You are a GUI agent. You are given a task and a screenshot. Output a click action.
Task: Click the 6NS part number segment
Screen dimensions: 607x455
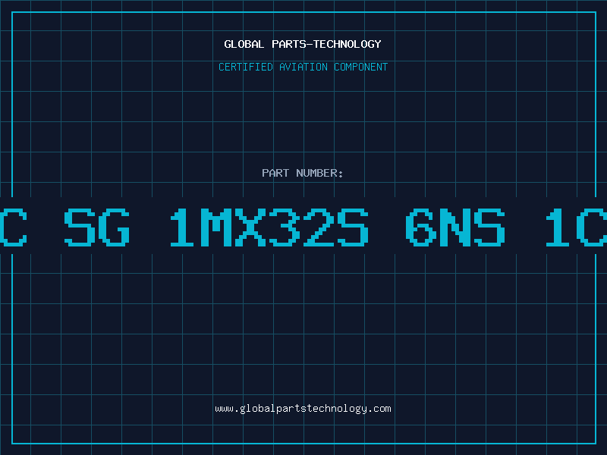tap(455, 227)
